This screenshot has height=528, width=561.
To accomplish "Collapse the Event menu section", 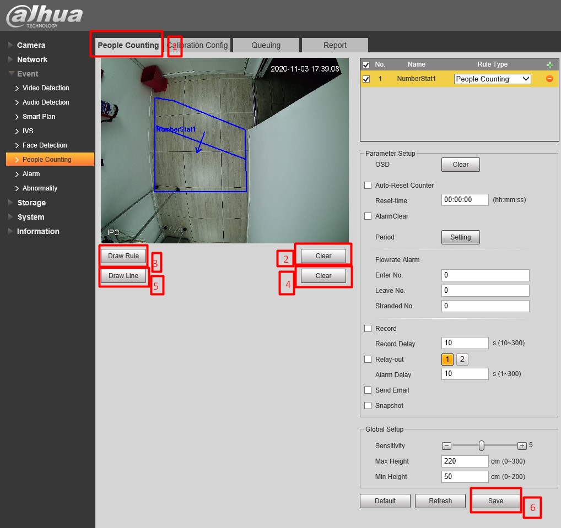I will 28,74.
